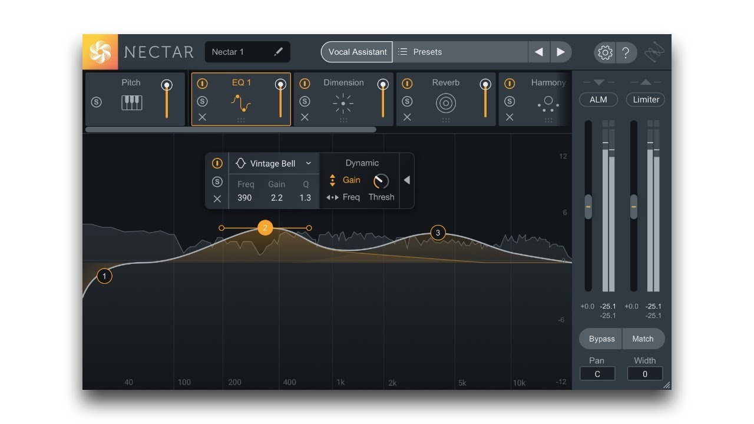Open the Harmony module voices icon
Screen dimensions: 754x424
[548, 104]
